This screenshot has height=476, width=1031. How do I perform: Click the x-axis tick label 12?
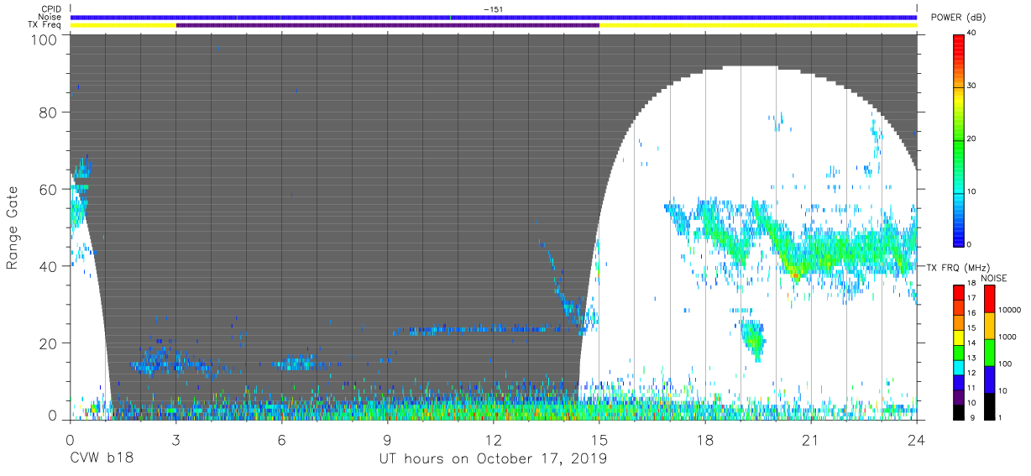[493, 439]
